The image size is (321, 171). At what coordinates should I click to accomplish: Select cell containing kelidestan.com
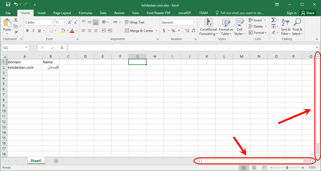pos(25,67)
